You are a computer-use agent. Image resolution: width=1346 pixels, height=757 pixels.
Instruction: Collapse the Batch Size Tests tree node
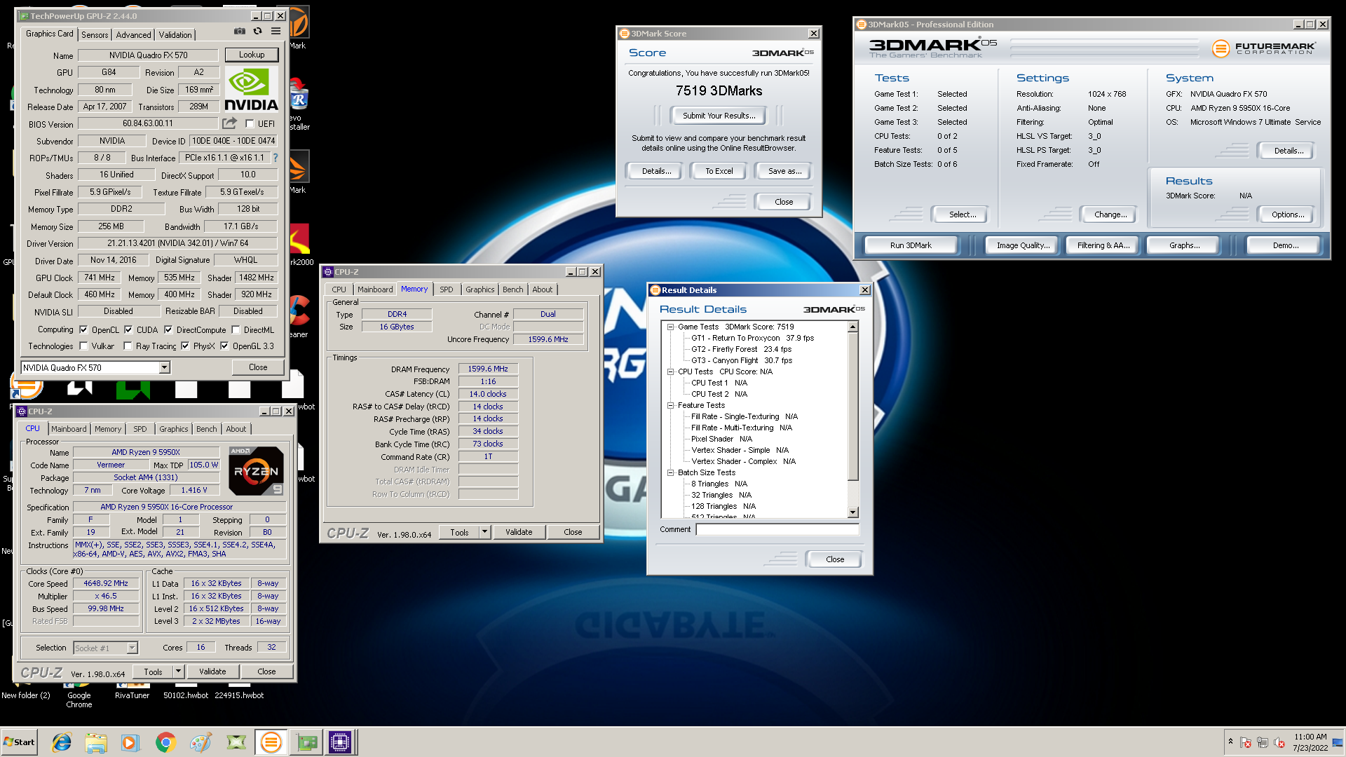pyautogui.click(x=670, y=472)
